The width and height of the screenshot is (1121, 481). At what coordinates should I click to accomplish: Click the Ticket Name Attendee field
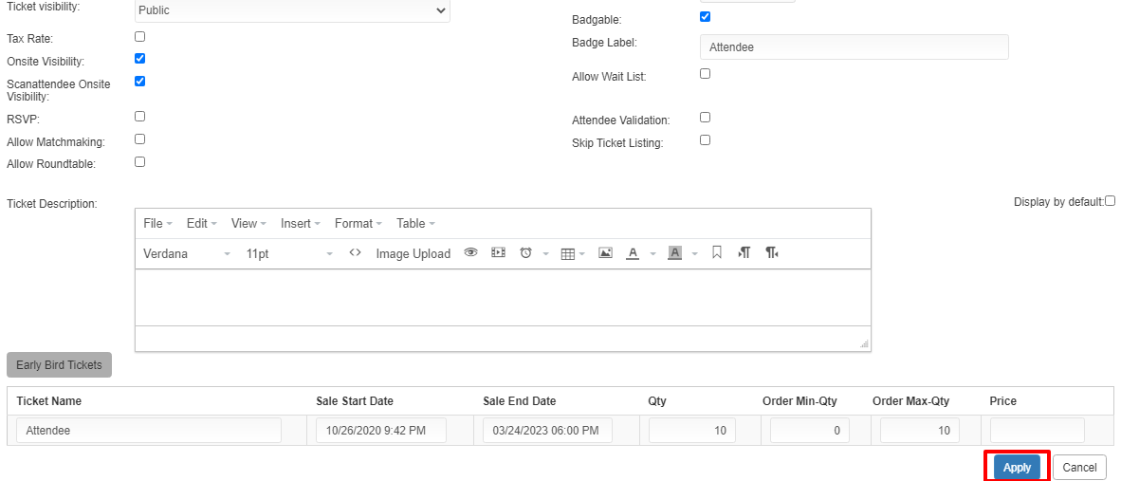[x=149, y=431]
